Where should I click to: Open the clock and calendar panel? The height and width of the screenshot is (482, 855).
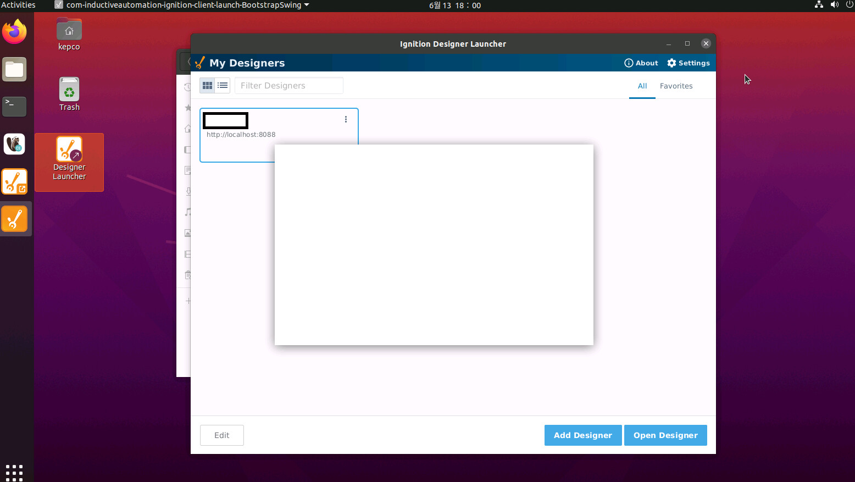[455, 5]
